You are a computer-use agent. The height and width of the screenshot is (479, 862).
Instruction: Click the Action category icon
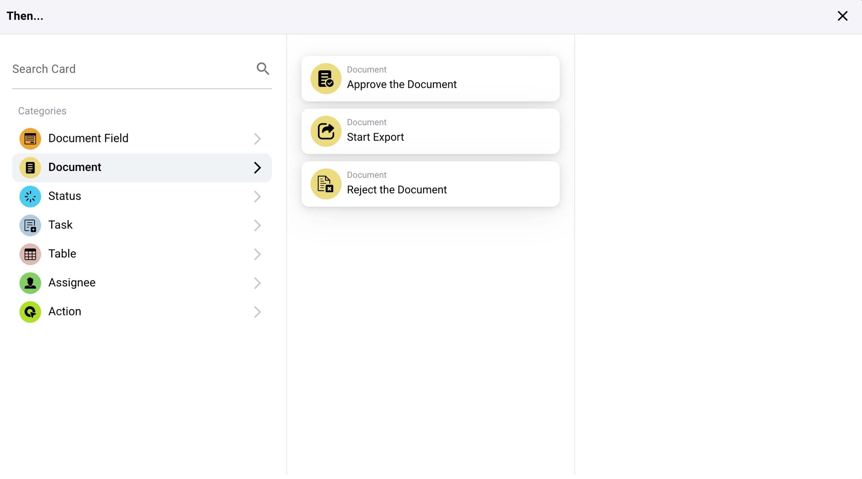coord(30,312)
